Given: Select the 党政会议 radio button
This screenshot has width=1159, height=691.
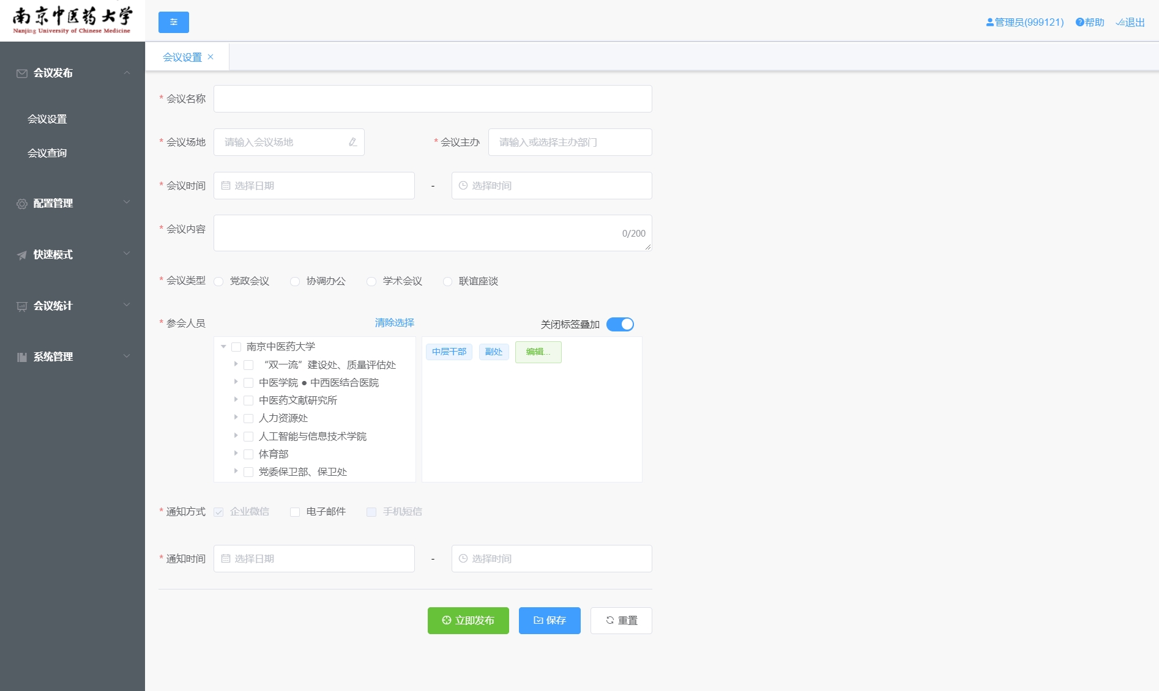Looking at the screenshot, I should (x=218, y=281).
